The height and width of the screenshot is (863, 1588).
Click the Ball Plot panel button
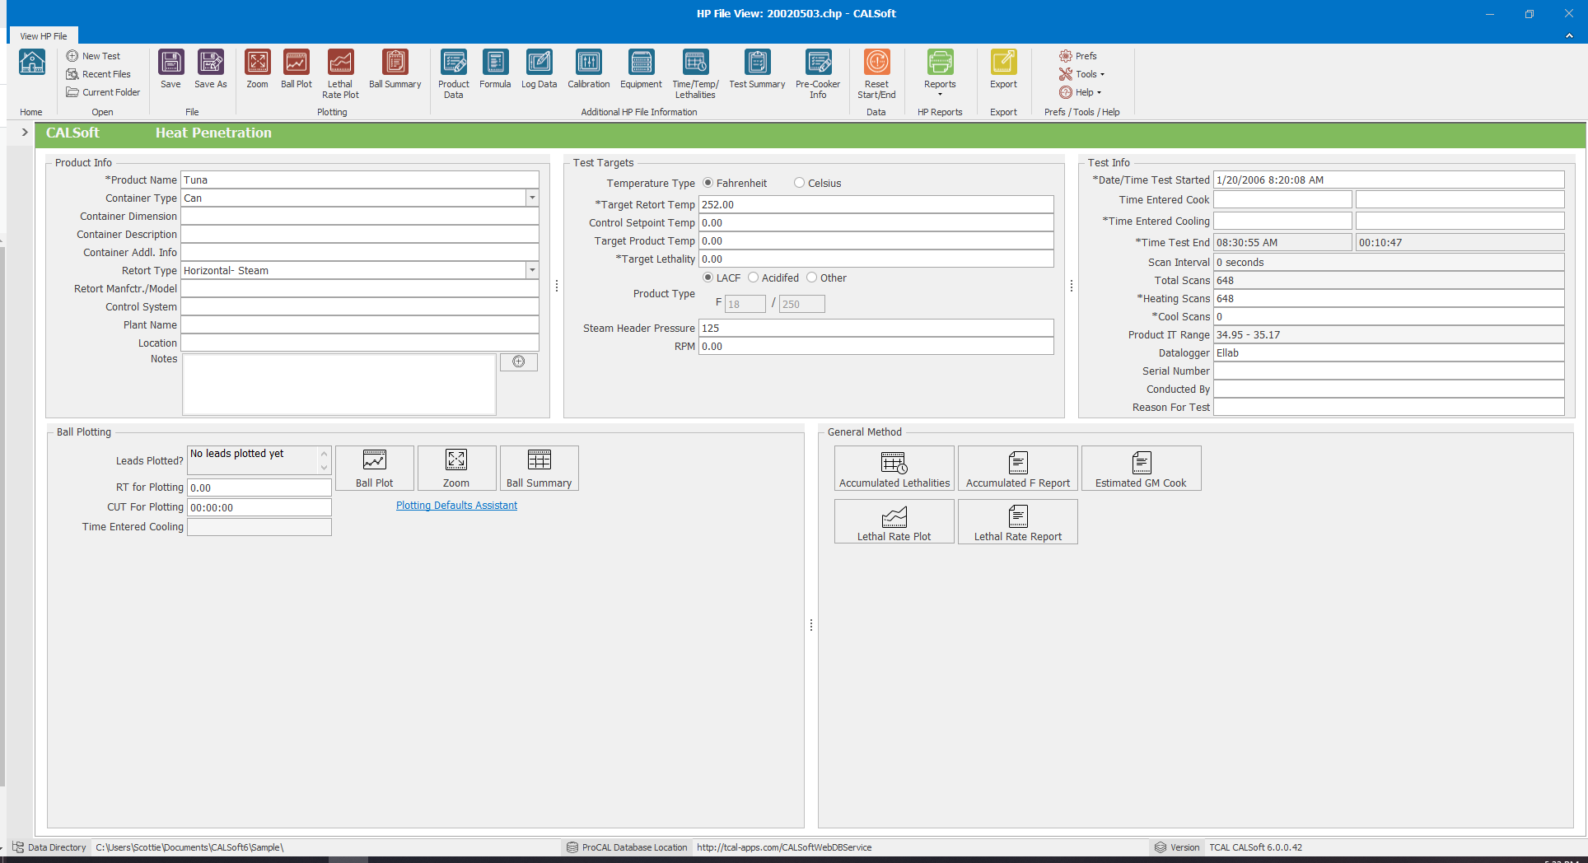point(374,468)
